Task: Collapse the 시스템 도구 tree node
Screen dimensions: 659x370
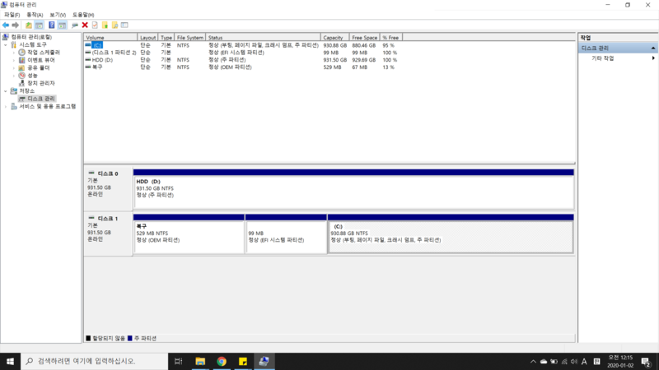Action: coord(6,44)
